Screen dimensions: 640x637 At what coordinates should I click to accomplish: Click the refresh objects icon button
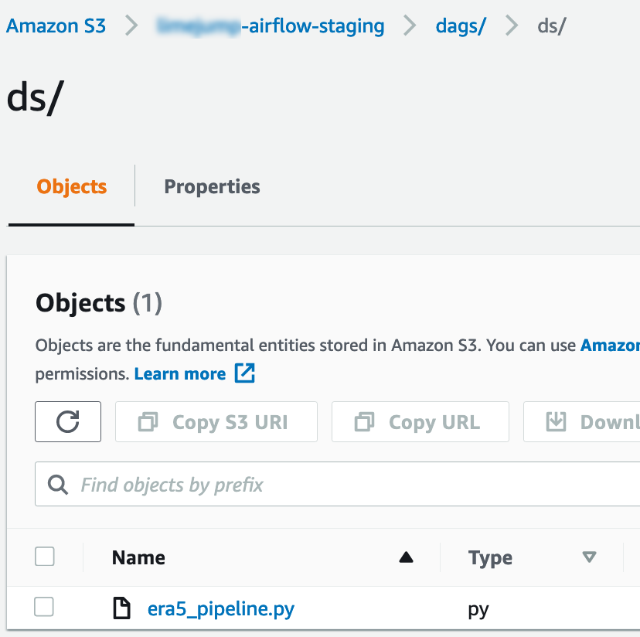tap(68, 422)
